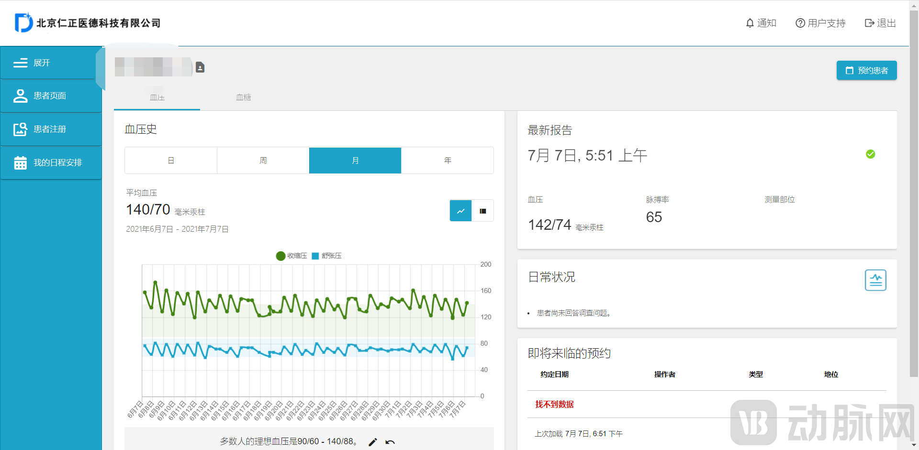Click the patient registration icon
The image size is (919, 450).
coord(20,129)
